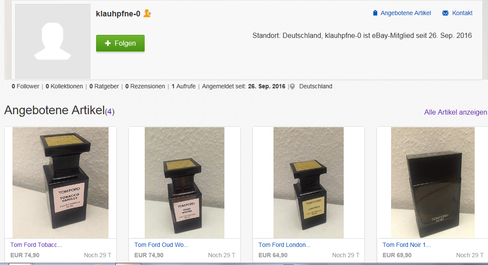
Task: Click the Tom Ford London... title link
Action: pos(284,245)
